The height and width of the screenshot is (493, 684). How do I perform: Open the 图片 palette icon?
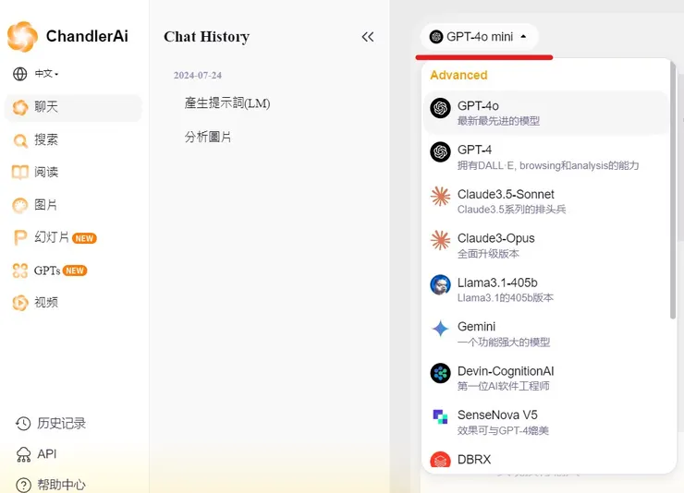tap(20, 205)
